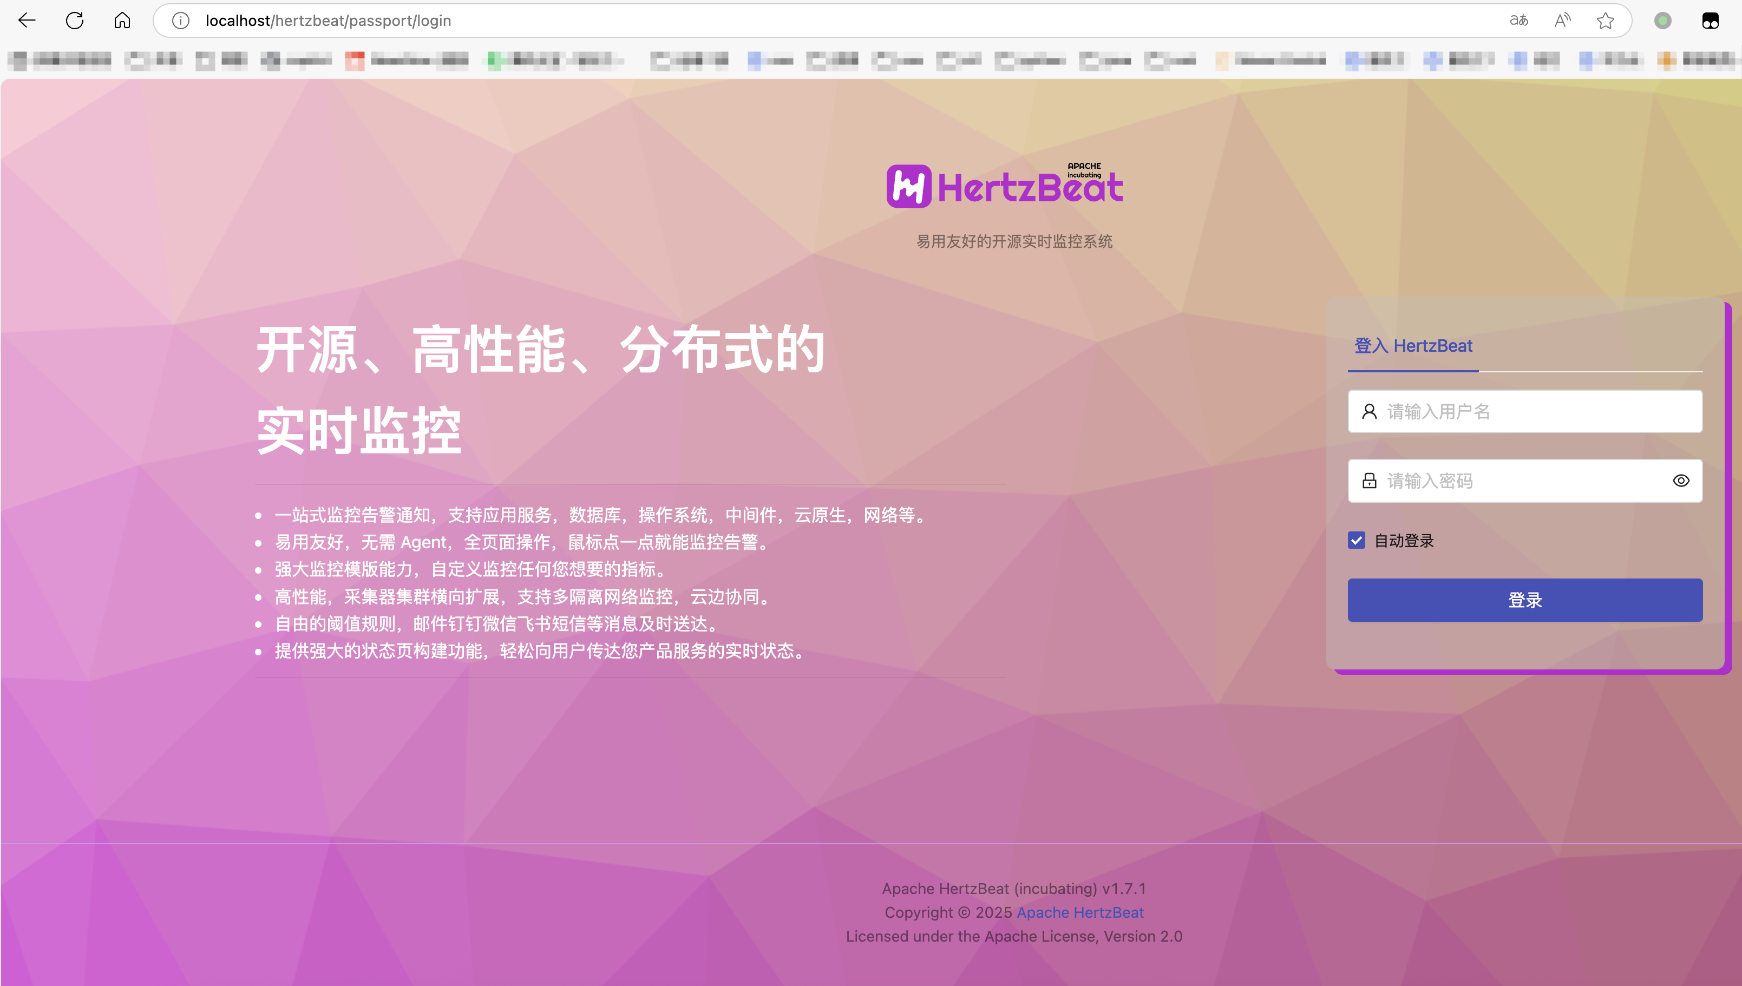Click the bullet about 状态页构建功能

point(541,651)
